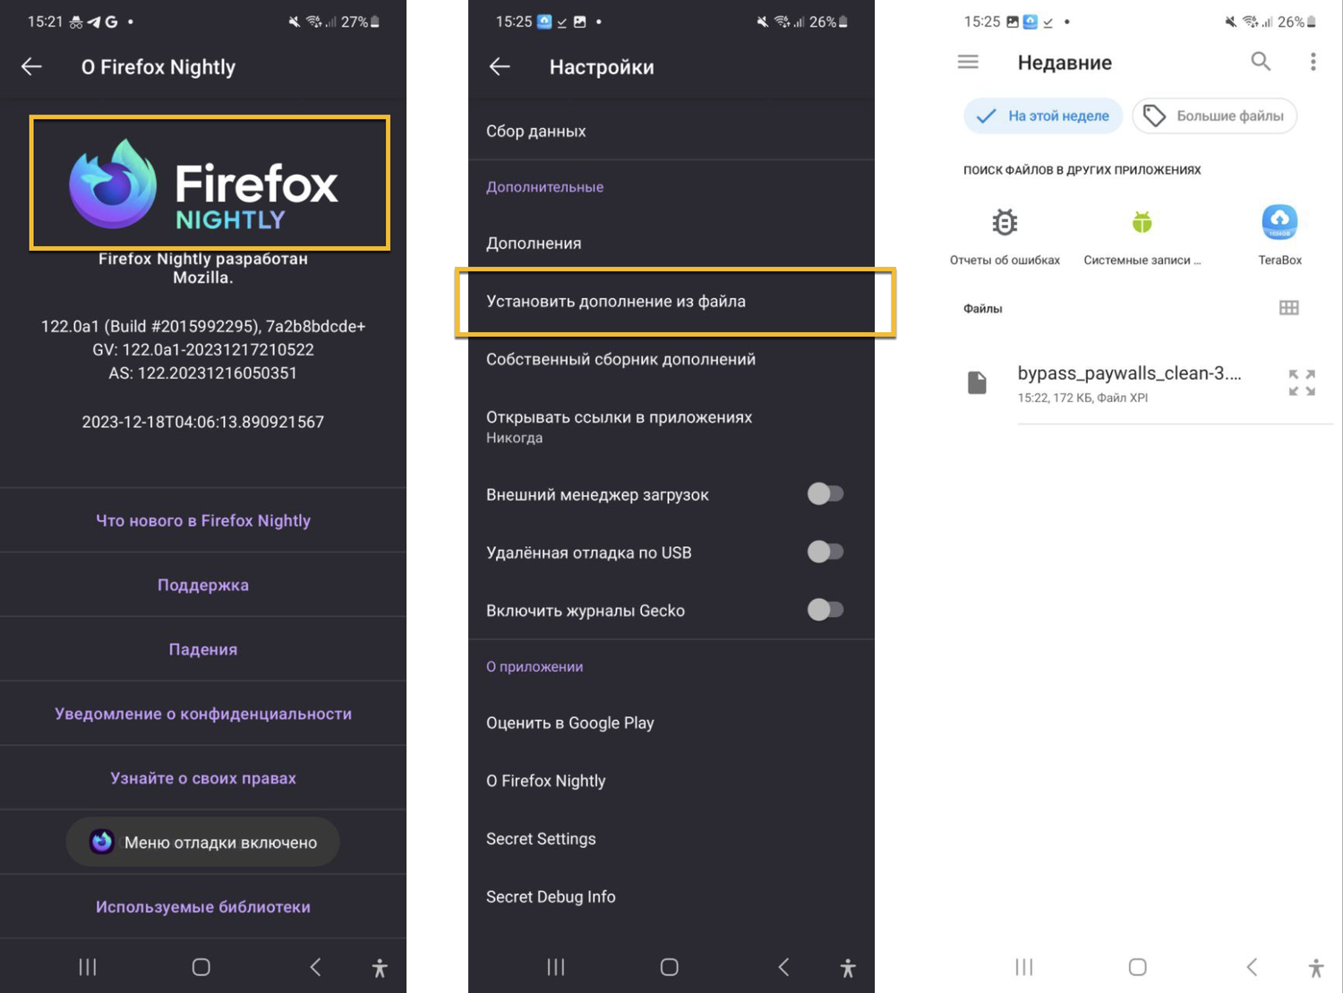Tap the back arrow on the Настройки screen
Screen dimensions: 1343x993
point(500,67)
